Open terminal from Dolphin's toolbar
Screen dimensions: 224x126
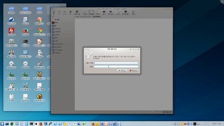pyautogui.click(x=125, y=13)
